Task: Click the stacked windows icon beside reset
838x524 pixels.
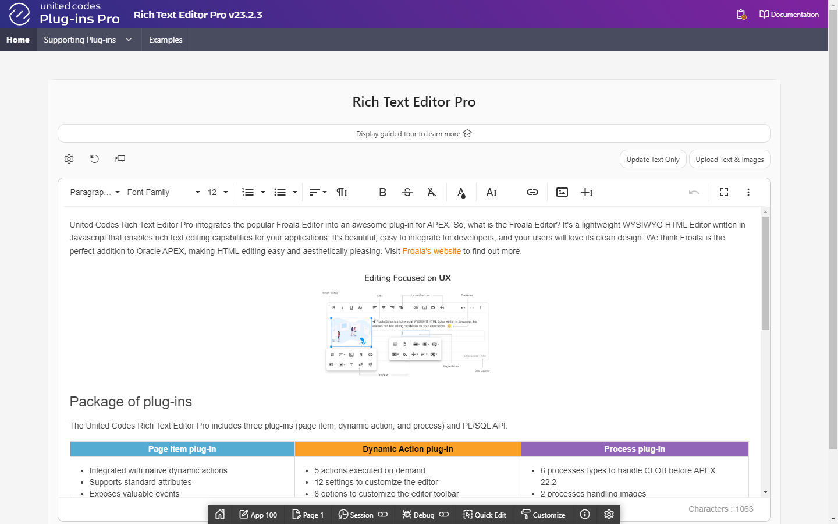Action: 120,159
